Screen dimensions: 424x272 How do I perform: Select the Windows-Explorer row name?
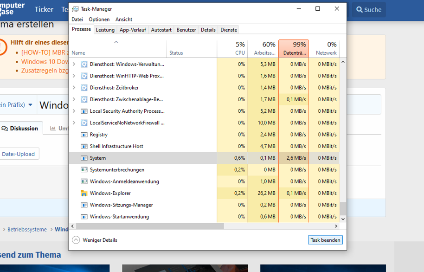point(110,193)
